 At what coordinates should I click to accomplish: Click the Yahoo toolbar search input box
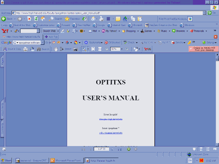click(29, 31)
